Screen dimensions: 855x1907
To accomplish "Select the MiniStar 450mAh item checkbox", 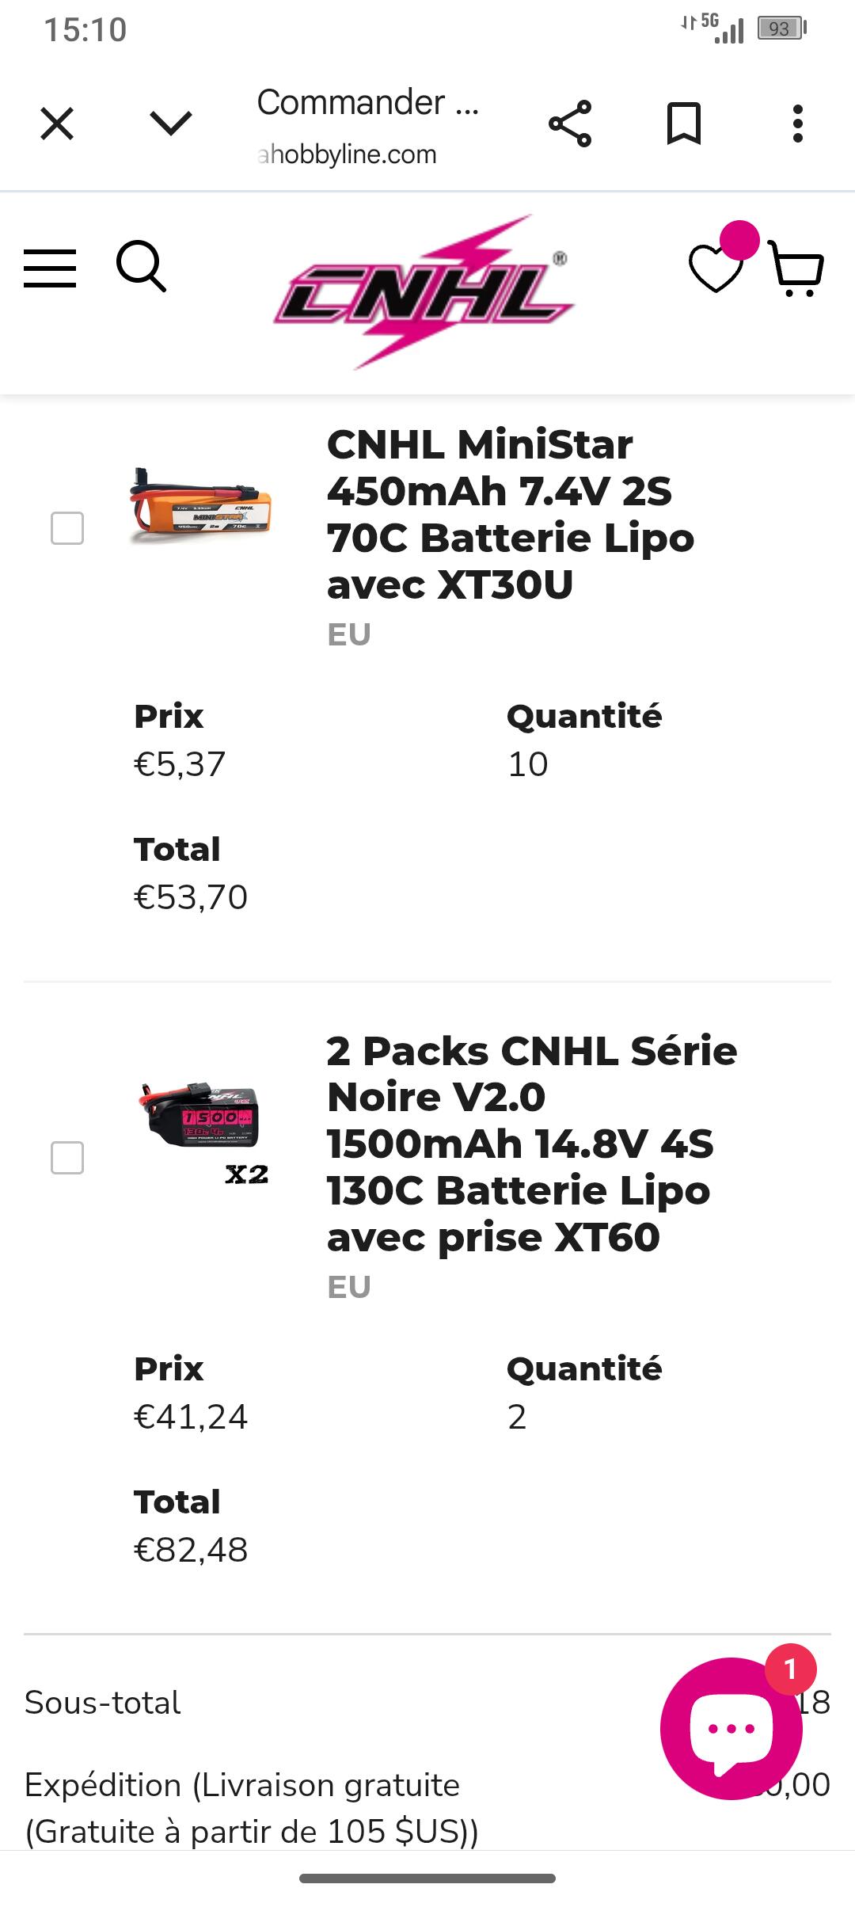I will pyautogui.click(x=67, y=528).
